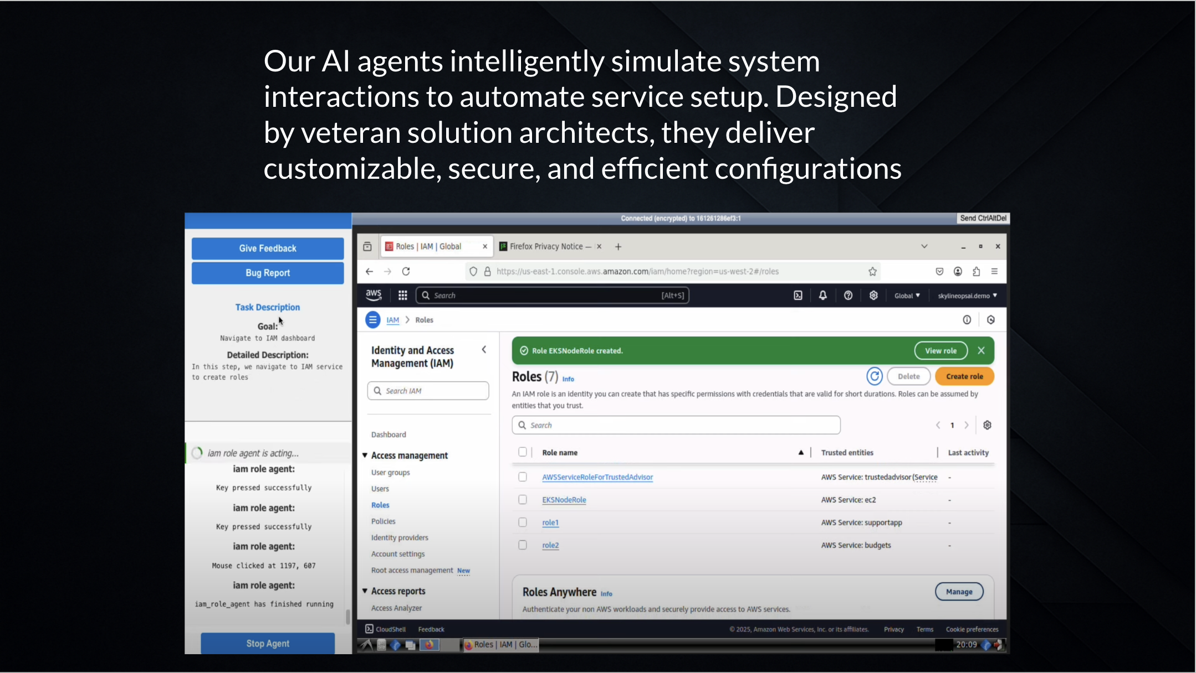Refresh the roles list with the circular arrow

tap(874, 376)
